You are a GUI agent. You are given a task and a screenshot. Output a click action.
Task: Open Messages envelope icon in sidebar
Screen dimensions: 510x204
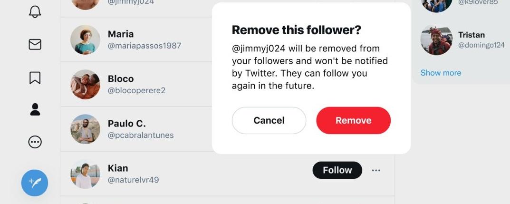[x=35, y=44]
